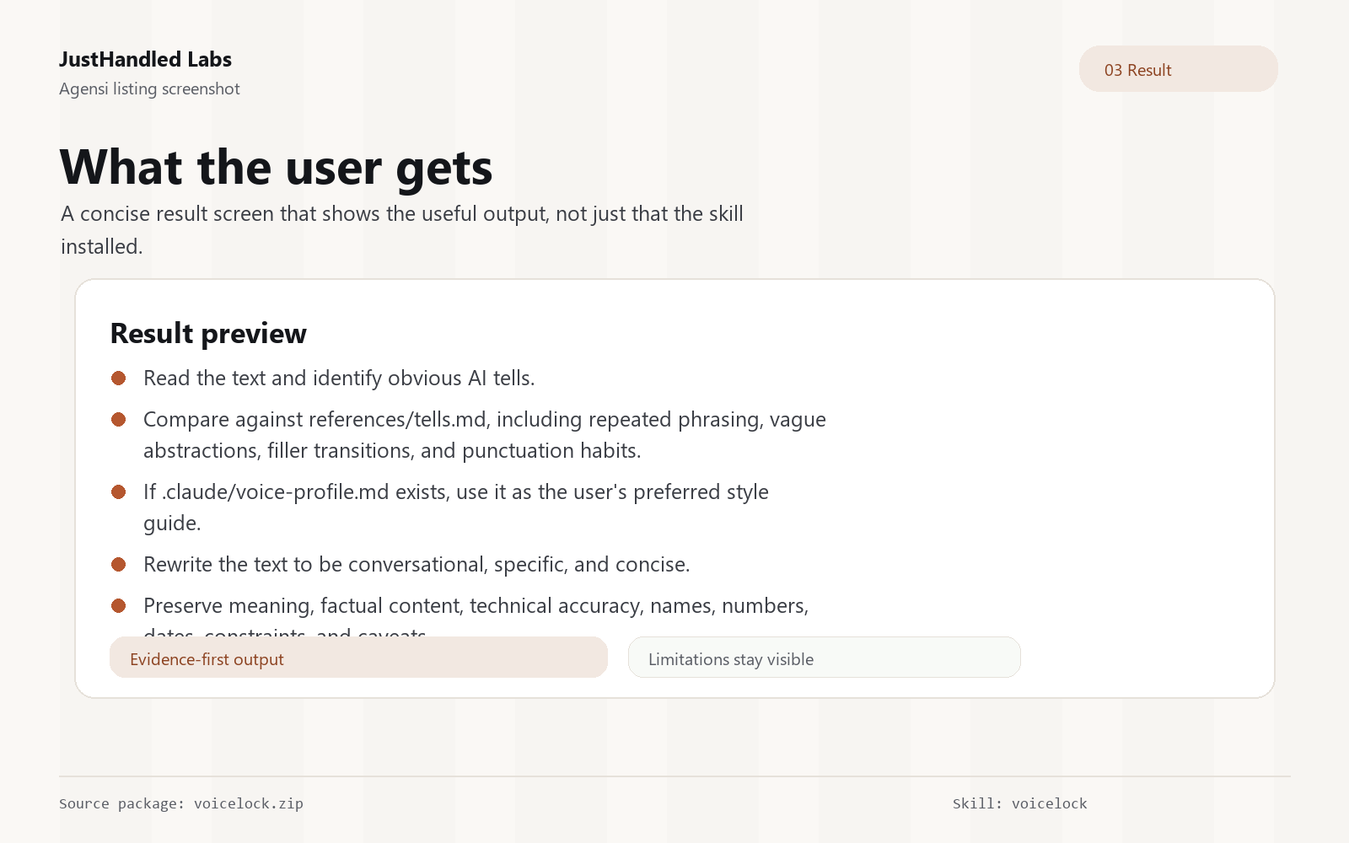The width and height of the screenshot is (1349, 843).
Task: Click Skill: voicelock footer label
Action: pos(1020,803)
